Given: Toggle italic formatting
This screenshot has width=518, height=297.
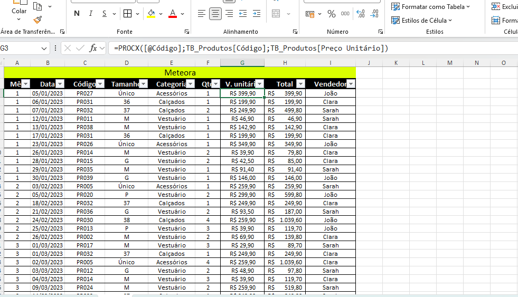Looking at the screenshot, I should [x=90, y=14].
